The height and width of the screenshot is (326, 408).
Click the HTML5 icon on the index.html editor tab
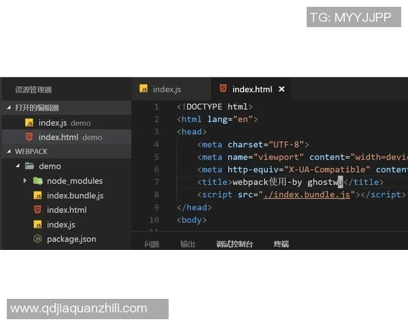coord(223,89)
